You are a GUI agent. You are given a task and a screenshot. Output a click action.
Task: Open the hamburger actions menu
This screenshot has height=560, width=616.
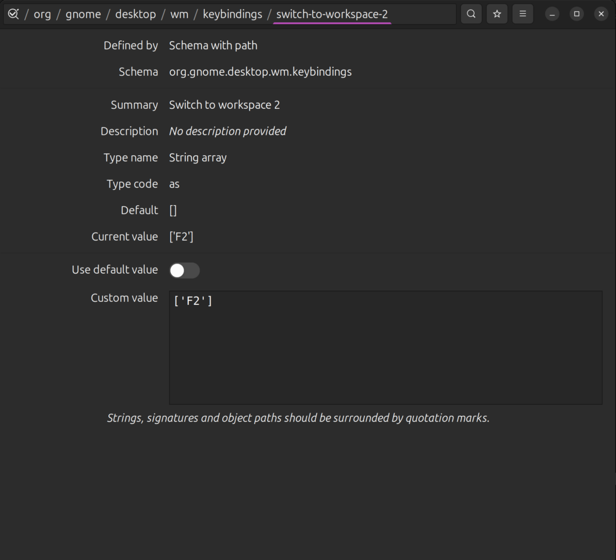click(523, 14)
